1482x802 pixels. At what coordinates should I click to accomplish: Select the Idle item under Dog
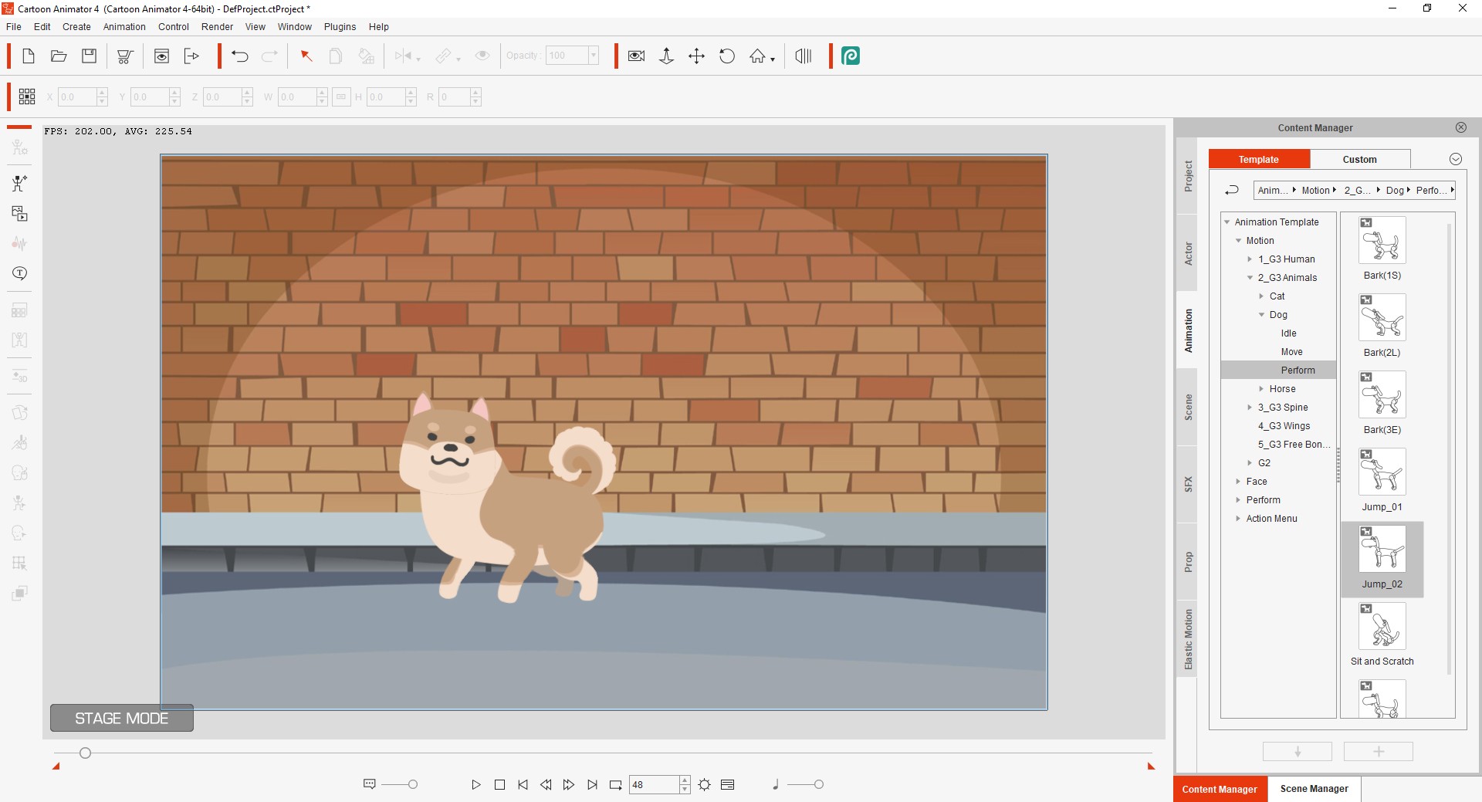pyautogui.click(x=1288, y=333)
